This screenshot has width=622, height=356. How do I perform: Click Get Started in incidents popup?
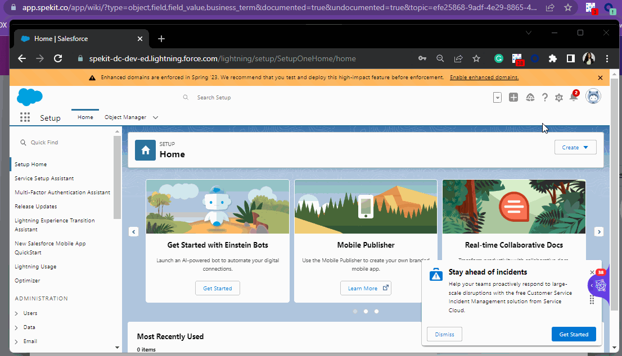click(574, 334)
